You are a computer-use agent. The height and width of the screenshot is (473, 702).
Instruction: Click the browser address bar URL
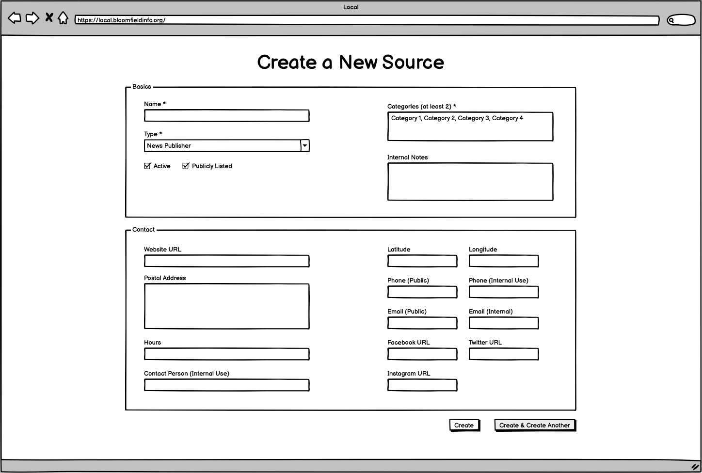pos(367,20)
